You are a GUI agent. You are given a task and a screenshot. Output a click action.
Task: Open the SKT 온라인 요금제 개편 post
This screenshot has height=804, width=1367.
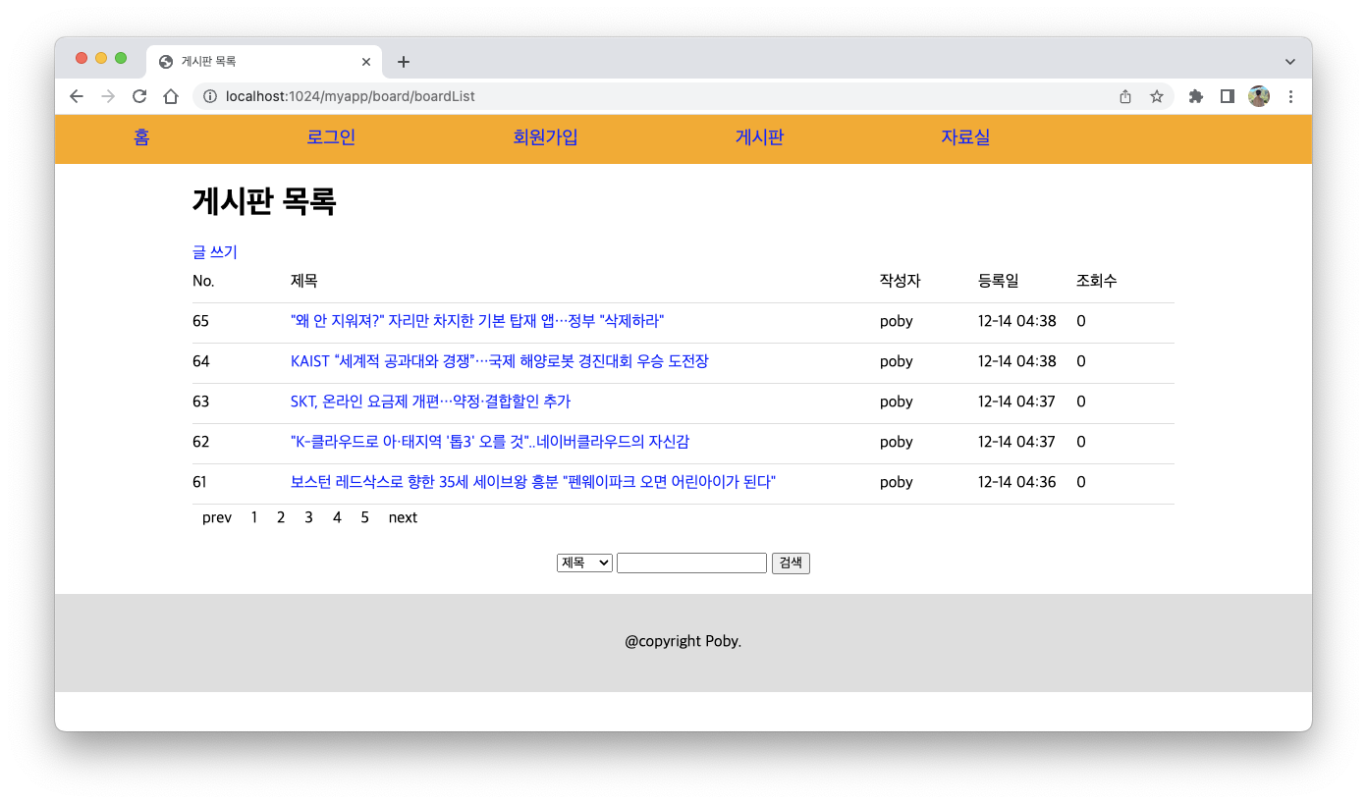coord(430,402)
